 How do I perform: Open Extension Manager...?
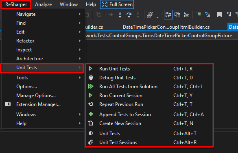[43, 104]
